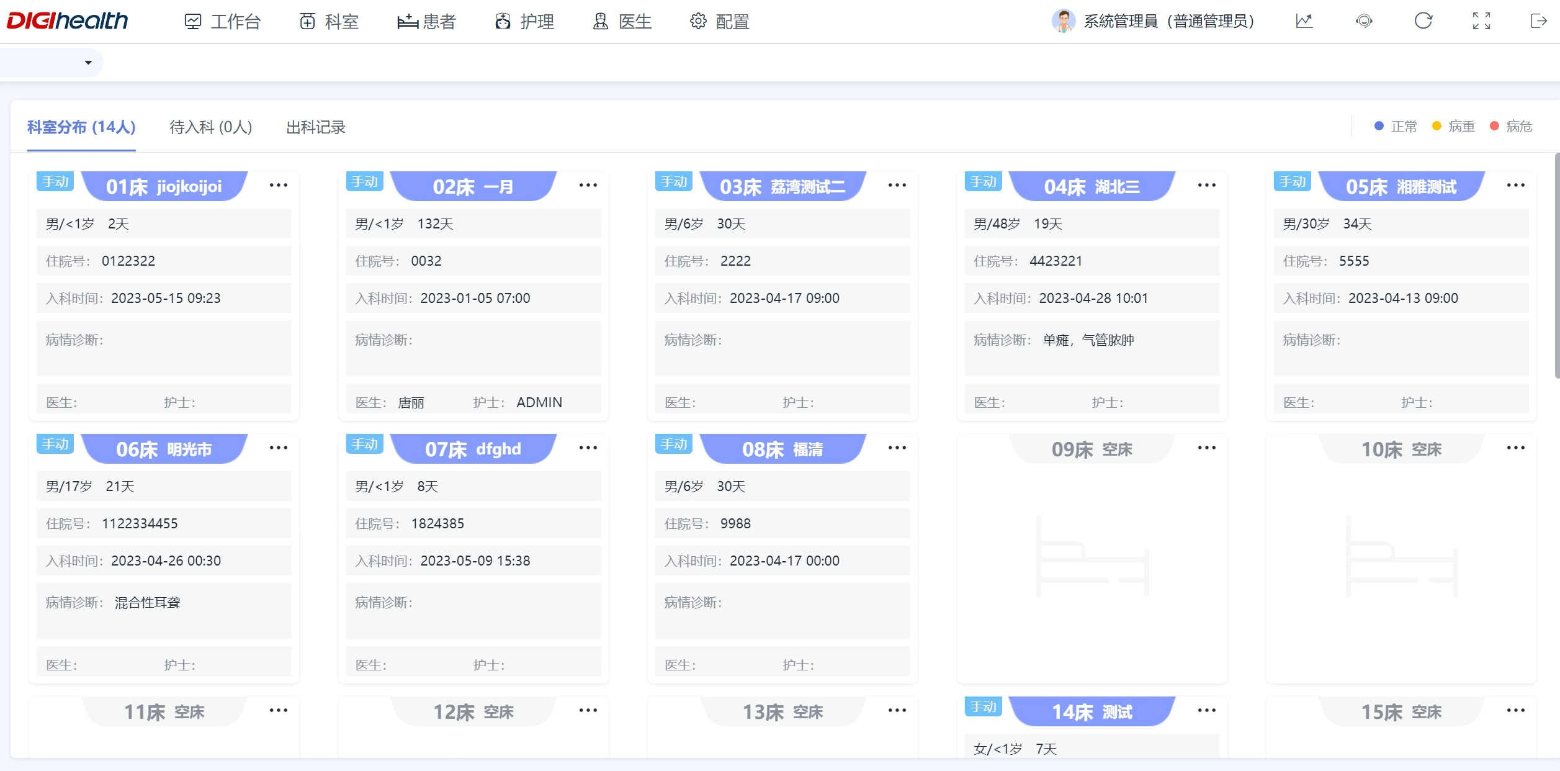Screen dimensions: 1560x771
Task: Open more options for 12床 空床
Action: 588,710
